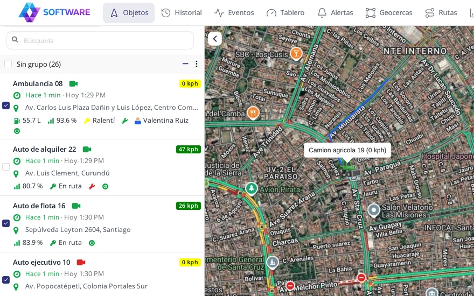Click Ambulancia 08 clock status icon
This screenshot has height=296, width=474.
pos(17,95)
